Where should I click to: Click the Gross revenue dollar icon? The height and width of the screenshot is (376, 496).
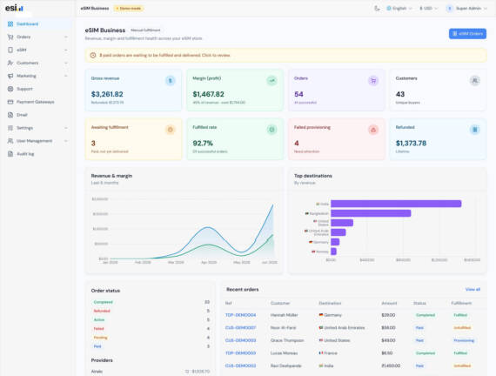(171, 81)
